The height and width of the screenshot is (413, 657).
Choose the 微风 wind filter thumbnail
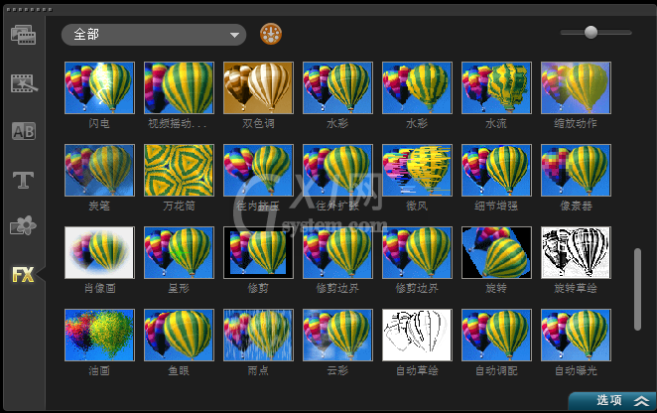tap(418, 170)
